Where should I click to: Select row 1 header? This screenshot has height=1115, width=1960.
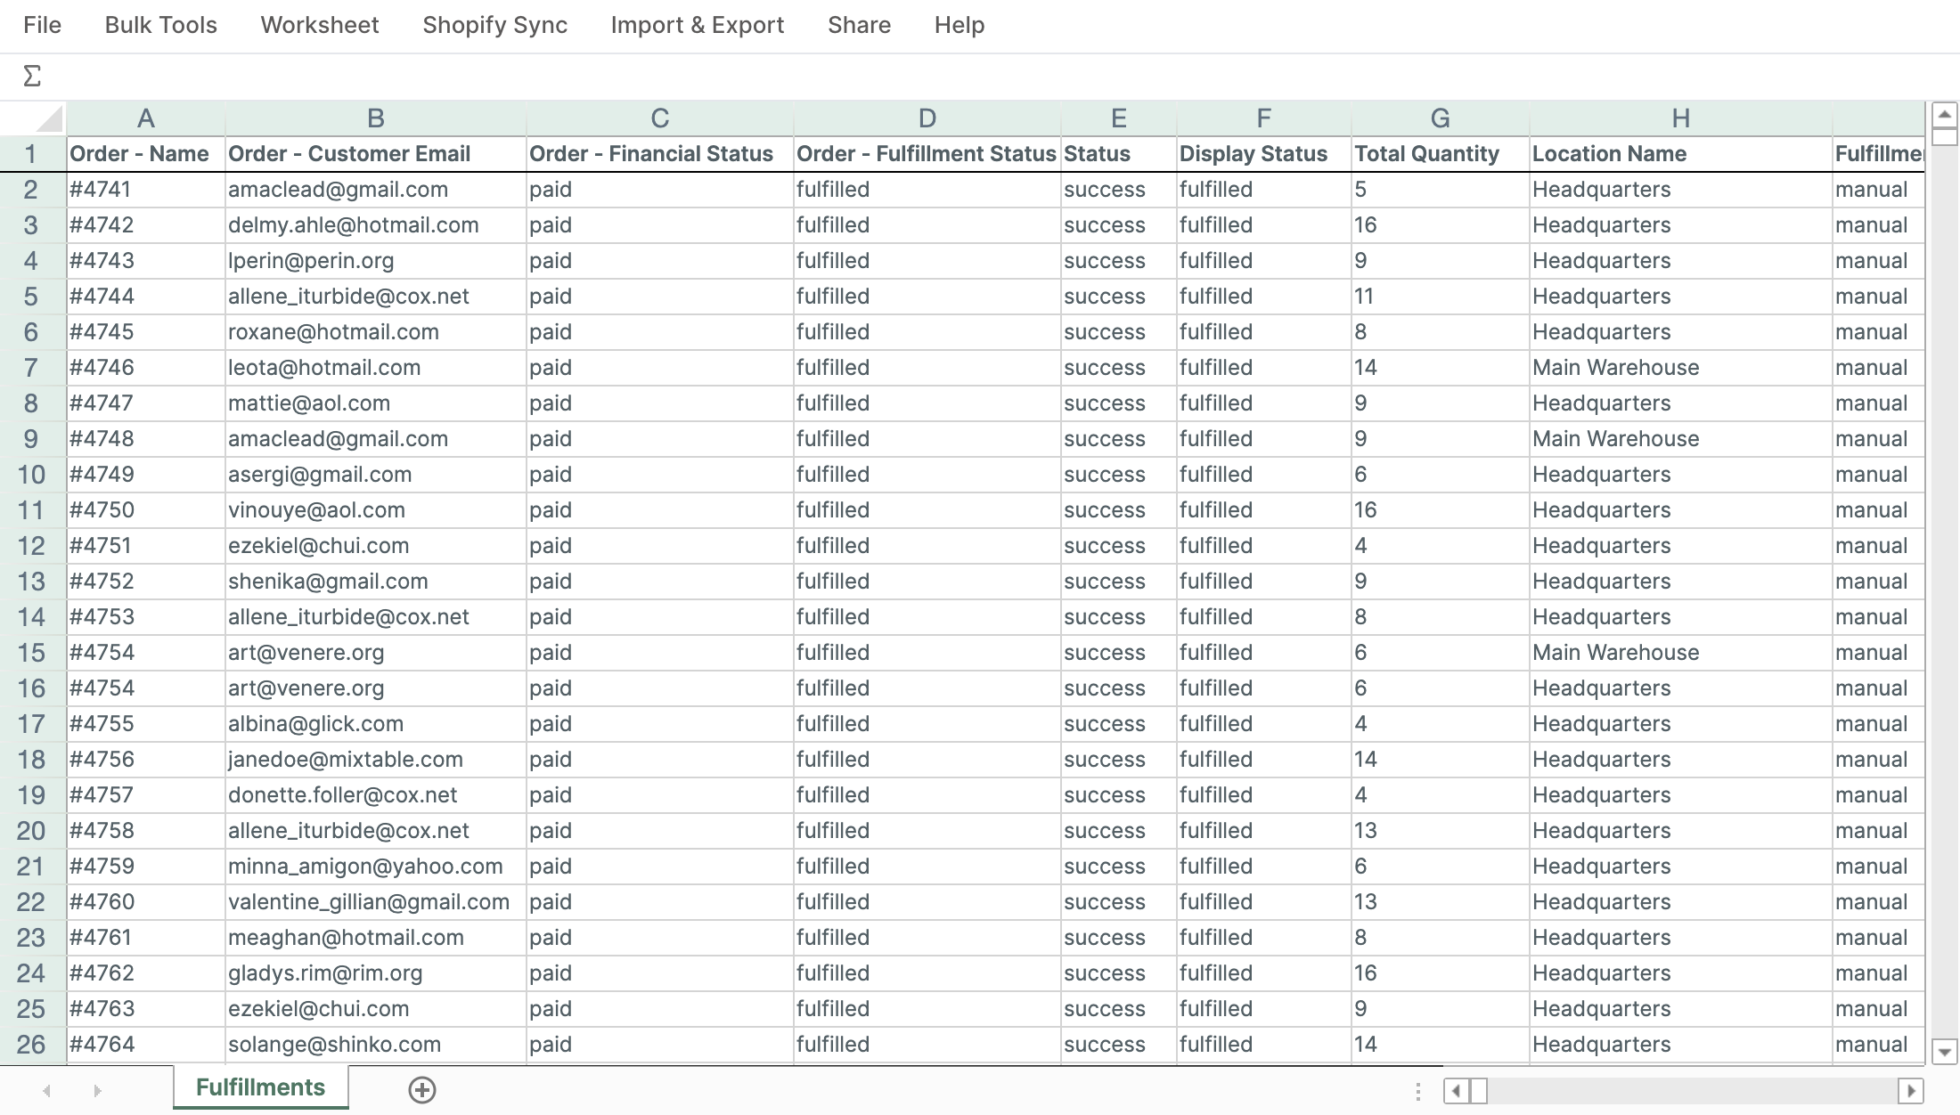pyautogui.click(x=32, y=154)
